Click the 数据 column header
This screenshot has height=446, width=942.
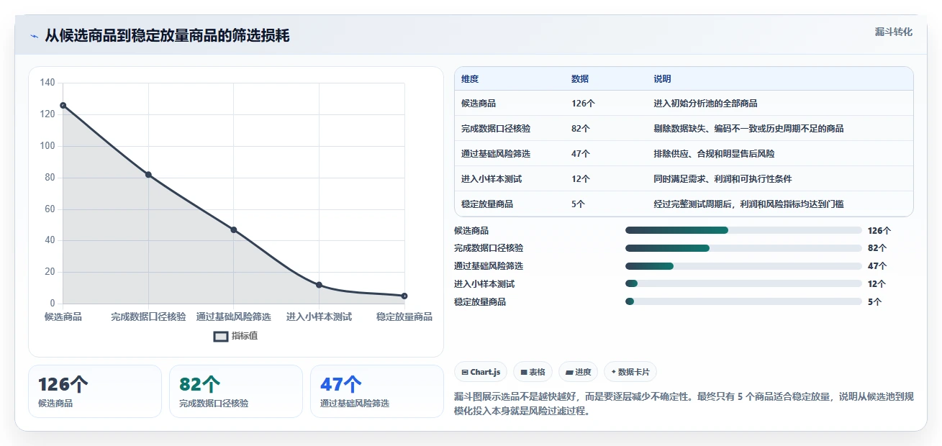pos(580,78)
